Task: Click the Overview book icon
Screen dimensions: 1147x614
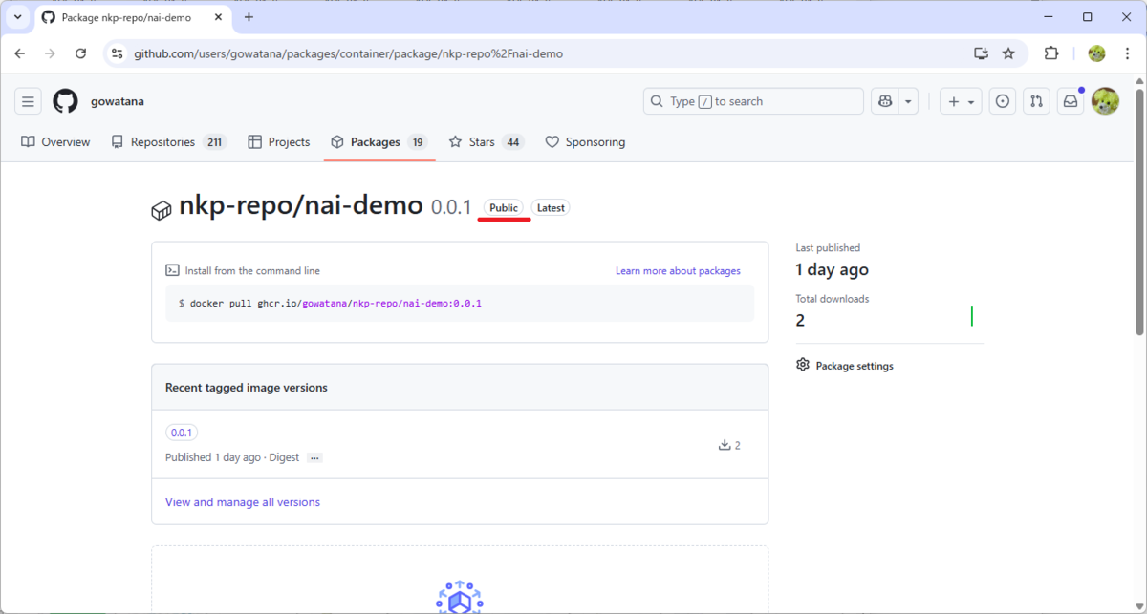Action: coord(28,142)
